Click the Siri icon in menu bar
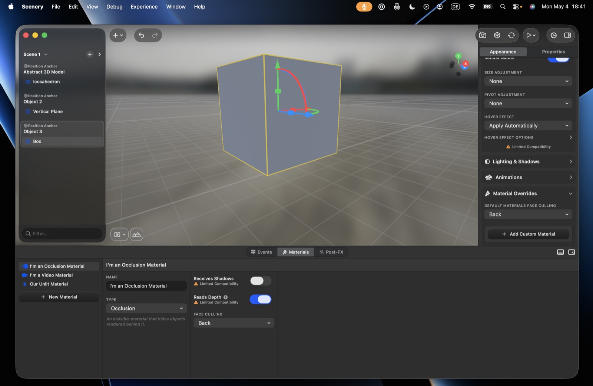 pos(532,7)
